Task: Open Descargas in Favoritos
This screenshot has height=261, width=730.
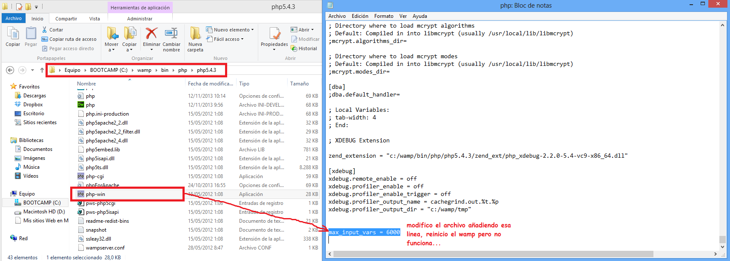Action: 30,96
